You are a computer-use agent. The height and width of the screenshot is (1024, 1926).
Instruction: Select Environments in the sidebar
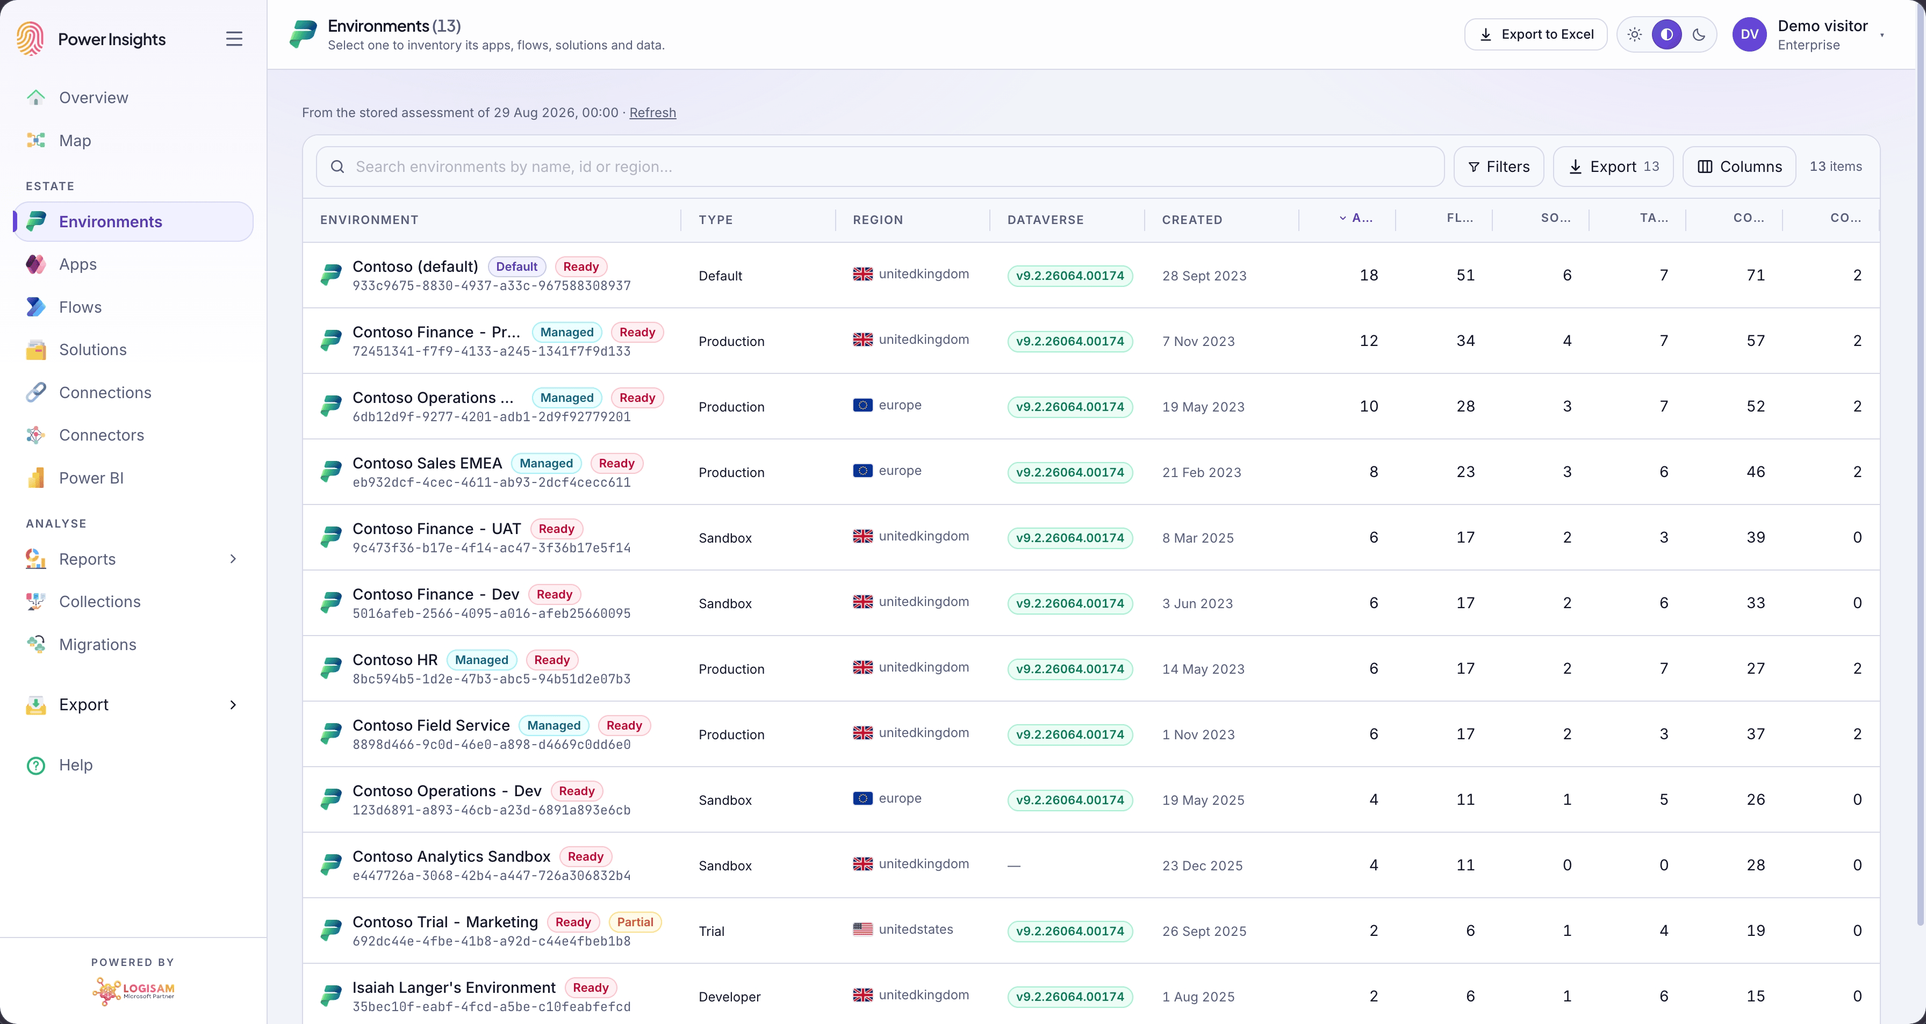tap(133, 221)
